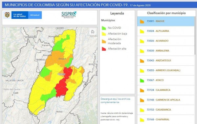Click the SISPRO logo
This screenshot has width=197, height=124.
pyautogui.click(x=69, y=15)
